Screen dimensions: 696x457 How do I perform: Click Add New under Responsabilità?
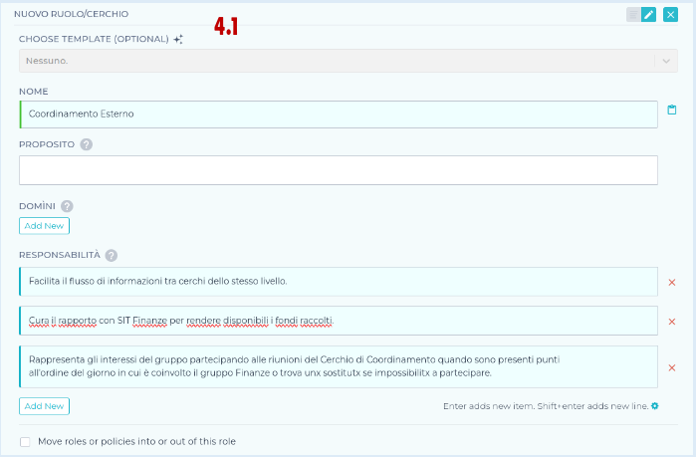coord(44,406)
